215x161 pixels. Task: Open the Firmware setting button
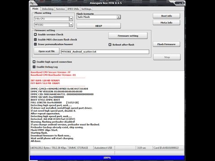point(128,36)
